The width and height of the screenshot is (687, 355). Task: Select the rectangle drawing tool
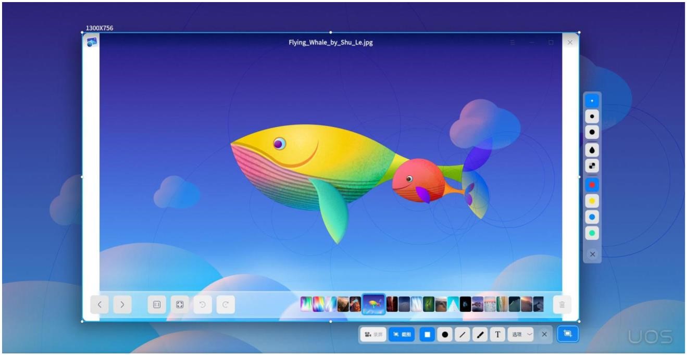427,335
